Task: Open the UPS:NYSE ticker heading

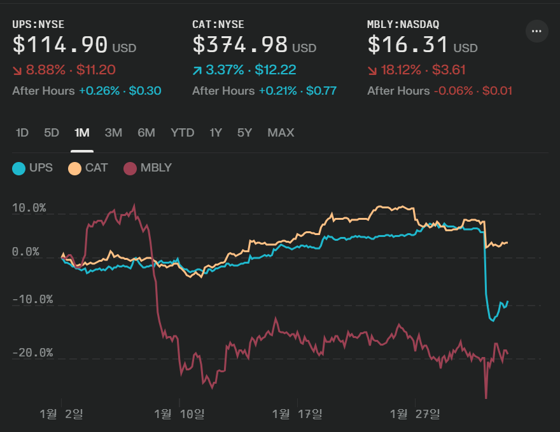Action: coord(38,24)
